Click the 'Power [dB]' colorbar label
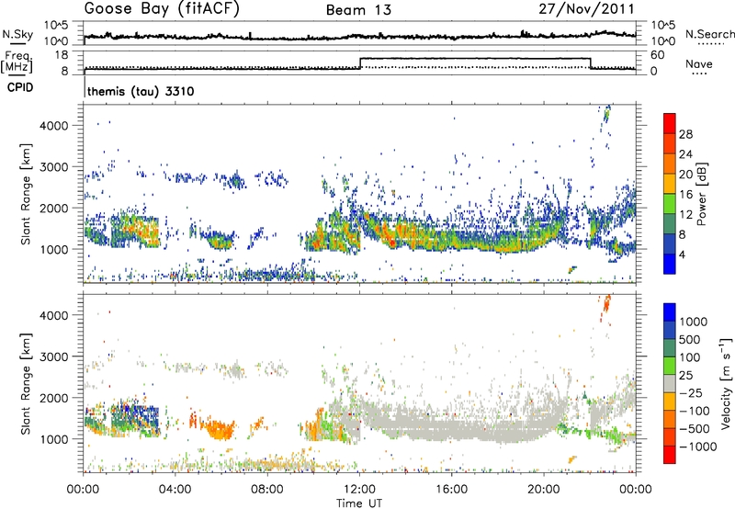 (702, 194)
